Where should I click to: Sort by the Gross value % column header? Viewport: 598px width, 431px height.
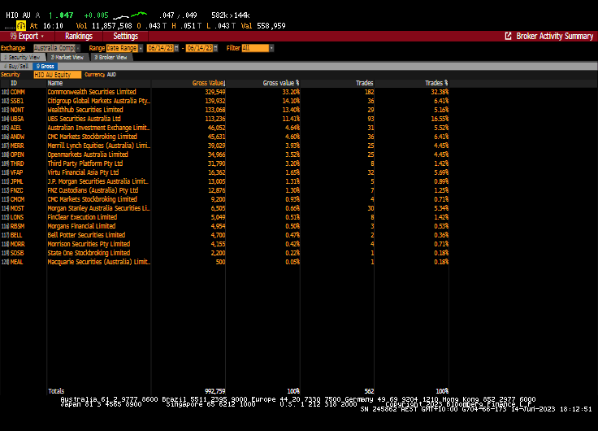[x=280, y=83]
